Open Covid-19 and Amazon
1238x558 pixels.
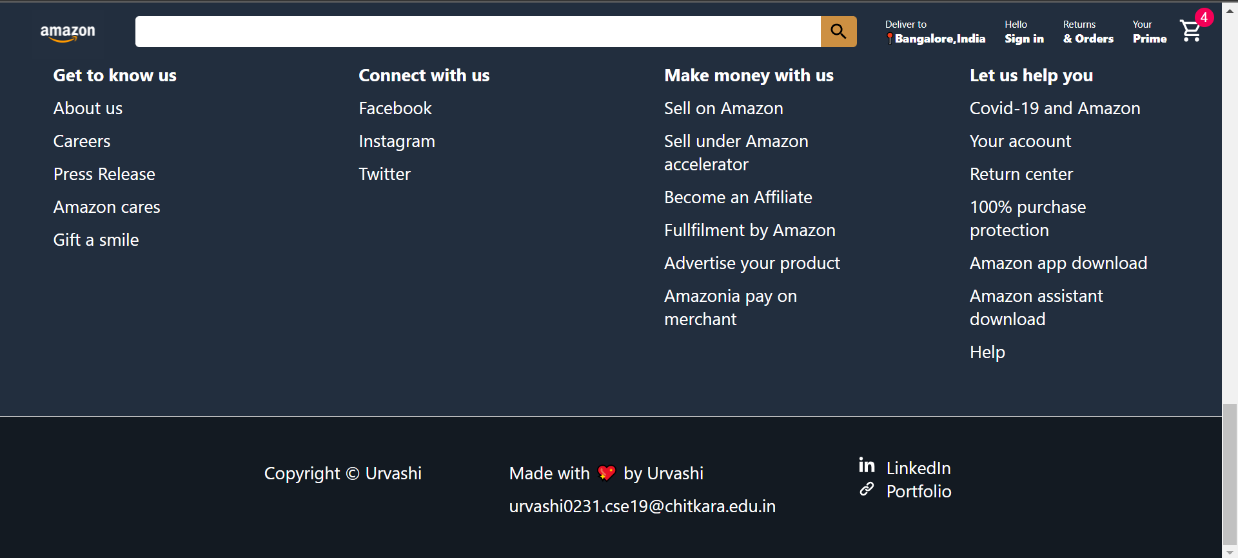point(1055,108)
